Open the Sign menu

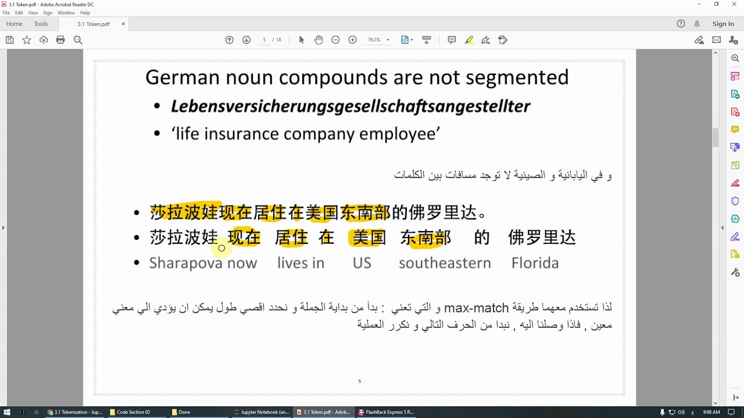click(48, 13)
